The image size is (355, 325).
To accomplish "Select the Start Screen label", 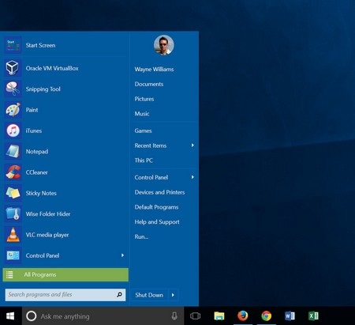I will pyautogui.click(x=40, y=45).
